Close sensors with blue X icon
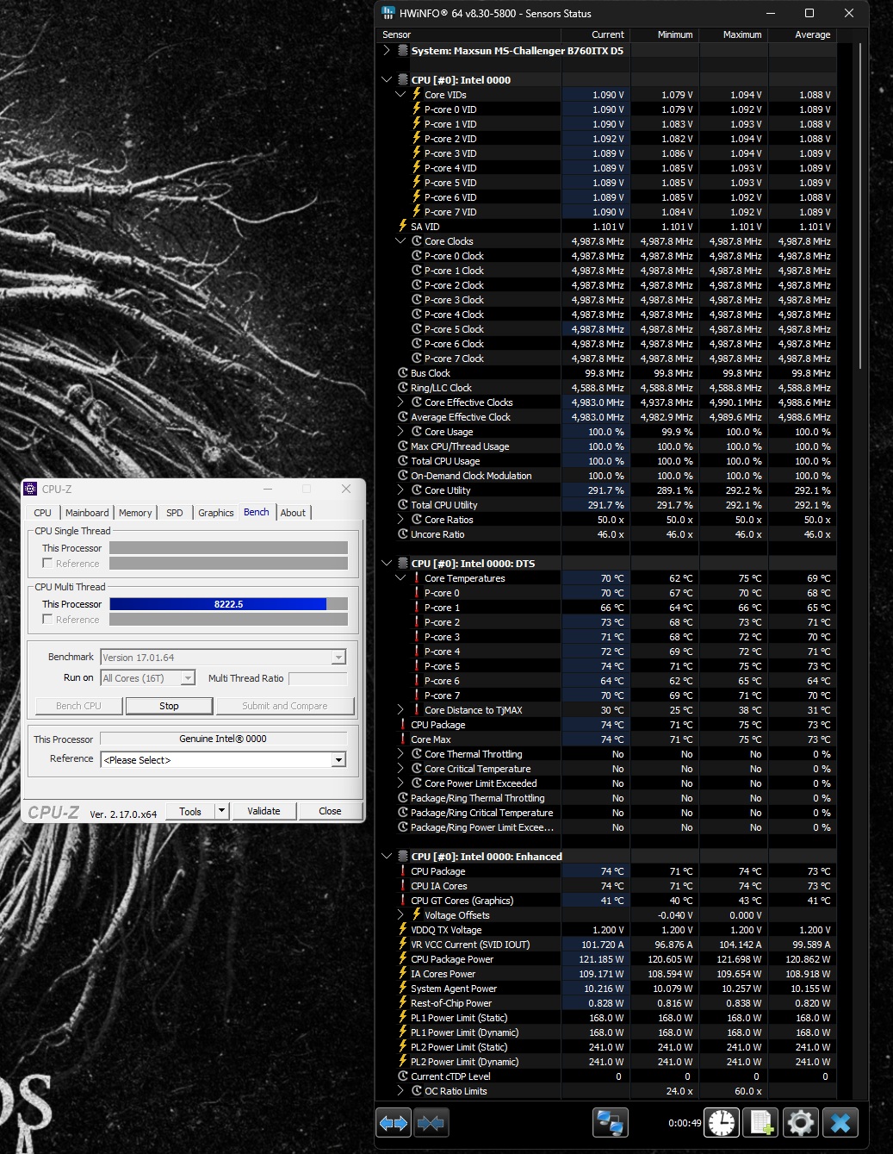The height and width of the screenshot is (1154, 893). pyautogui.click(x=840, y=1123)
